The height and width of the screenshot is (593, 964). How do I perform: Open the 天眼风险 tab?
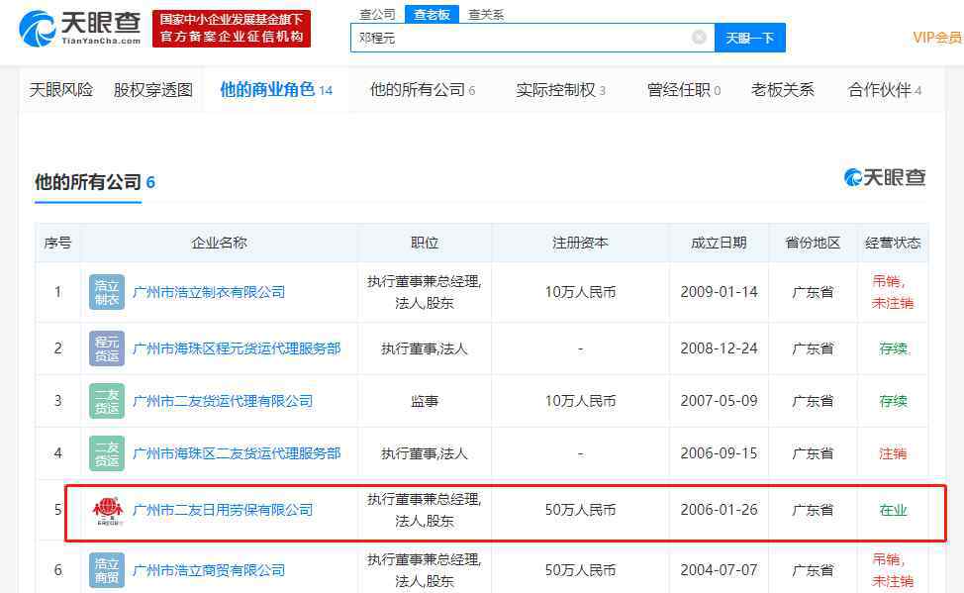pos(61,90)
